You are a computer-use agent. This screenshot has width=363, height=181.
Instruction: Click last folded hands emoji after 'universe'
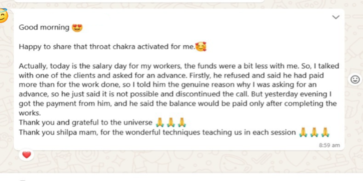click(181, 123)
